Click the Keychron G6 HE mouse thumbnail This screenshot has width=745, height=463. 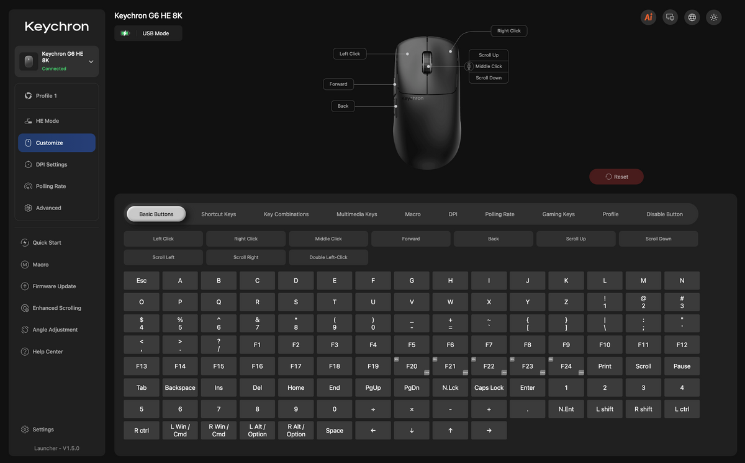29,61
